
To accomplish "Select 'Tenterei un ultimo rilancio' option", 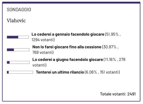I will pos(60,72).
